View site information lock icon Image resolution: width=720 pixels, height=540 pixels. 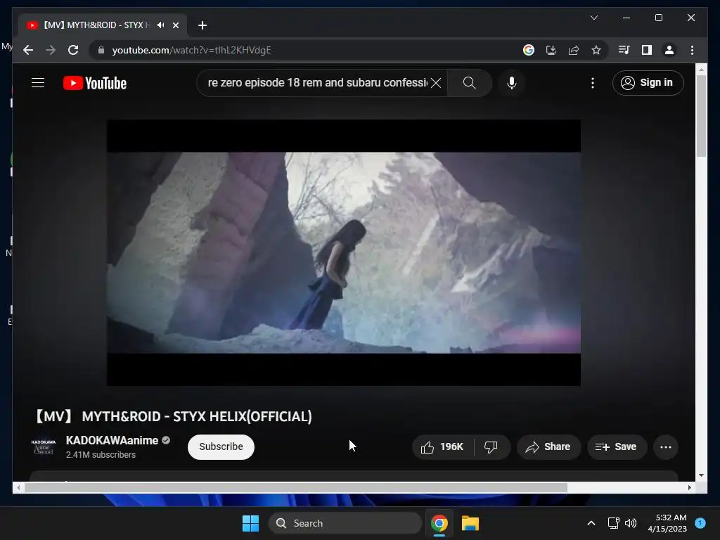pyautogui.click(x=101, y=50)
